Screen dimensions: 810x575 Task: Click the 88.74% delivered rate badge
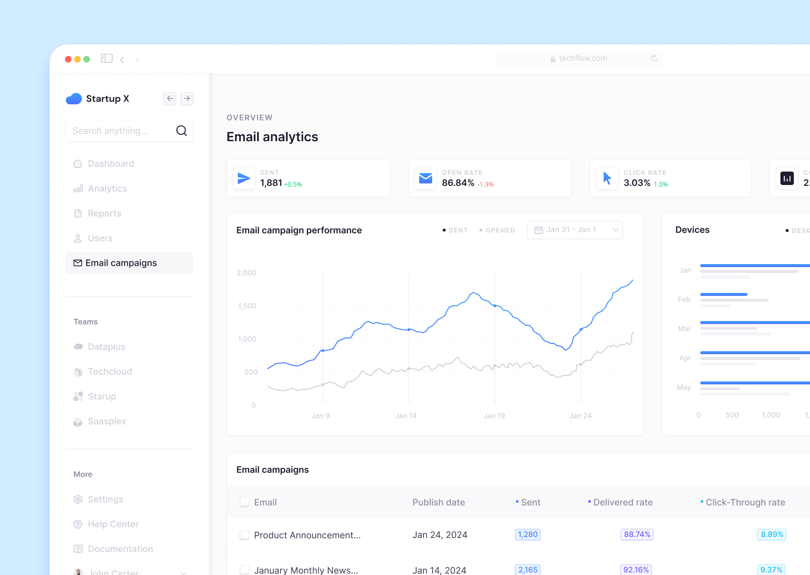(x=637, y=535)
